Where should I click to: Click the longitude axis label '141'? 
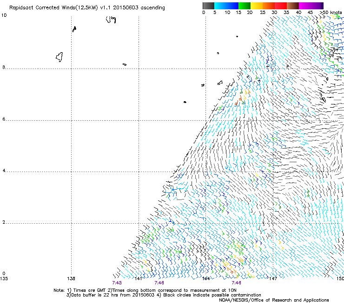pos(138,279)
